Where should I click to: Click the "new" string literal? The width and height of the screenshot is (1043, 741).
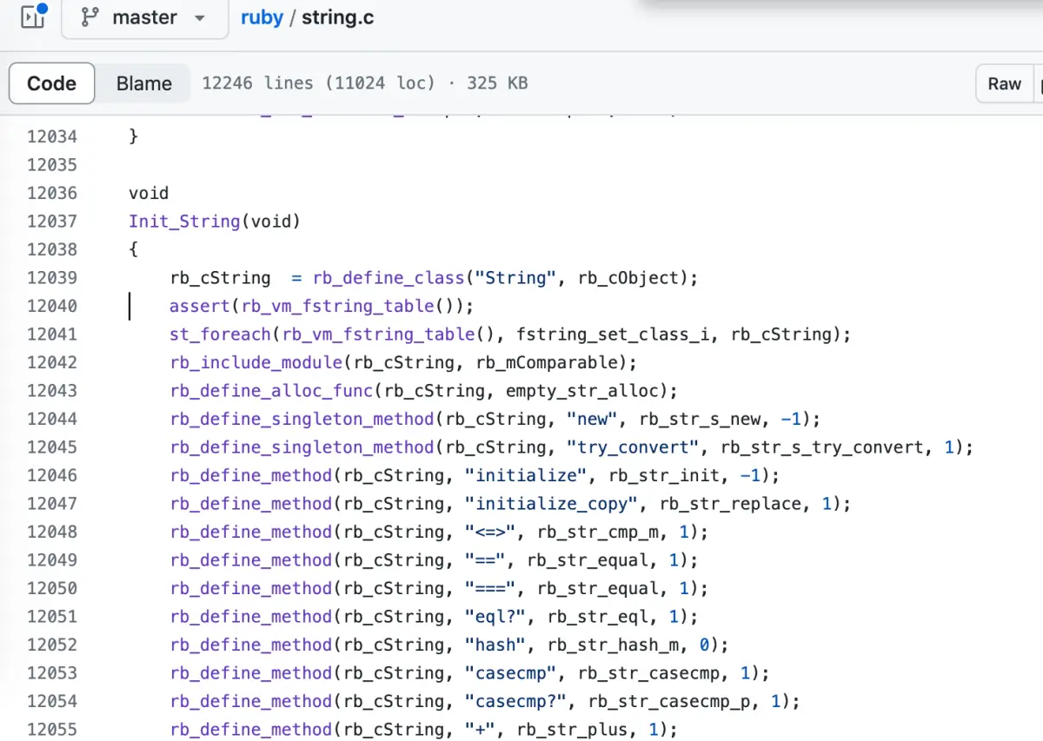[593, 419]
